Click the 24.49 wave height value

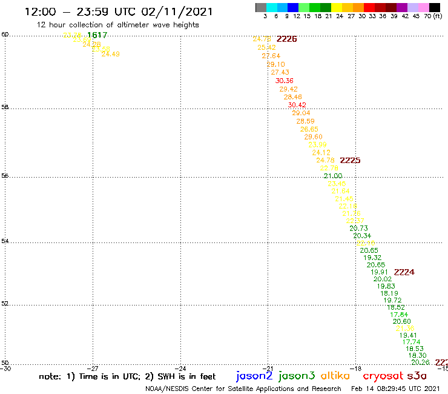pyautogui.click(x=111, y=54)
